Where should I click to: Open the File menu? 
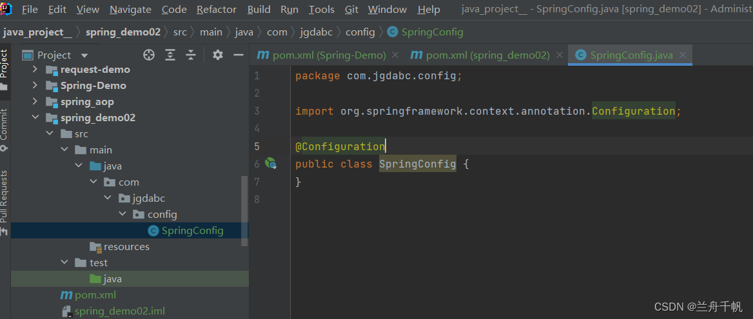(x=30, y=10)
